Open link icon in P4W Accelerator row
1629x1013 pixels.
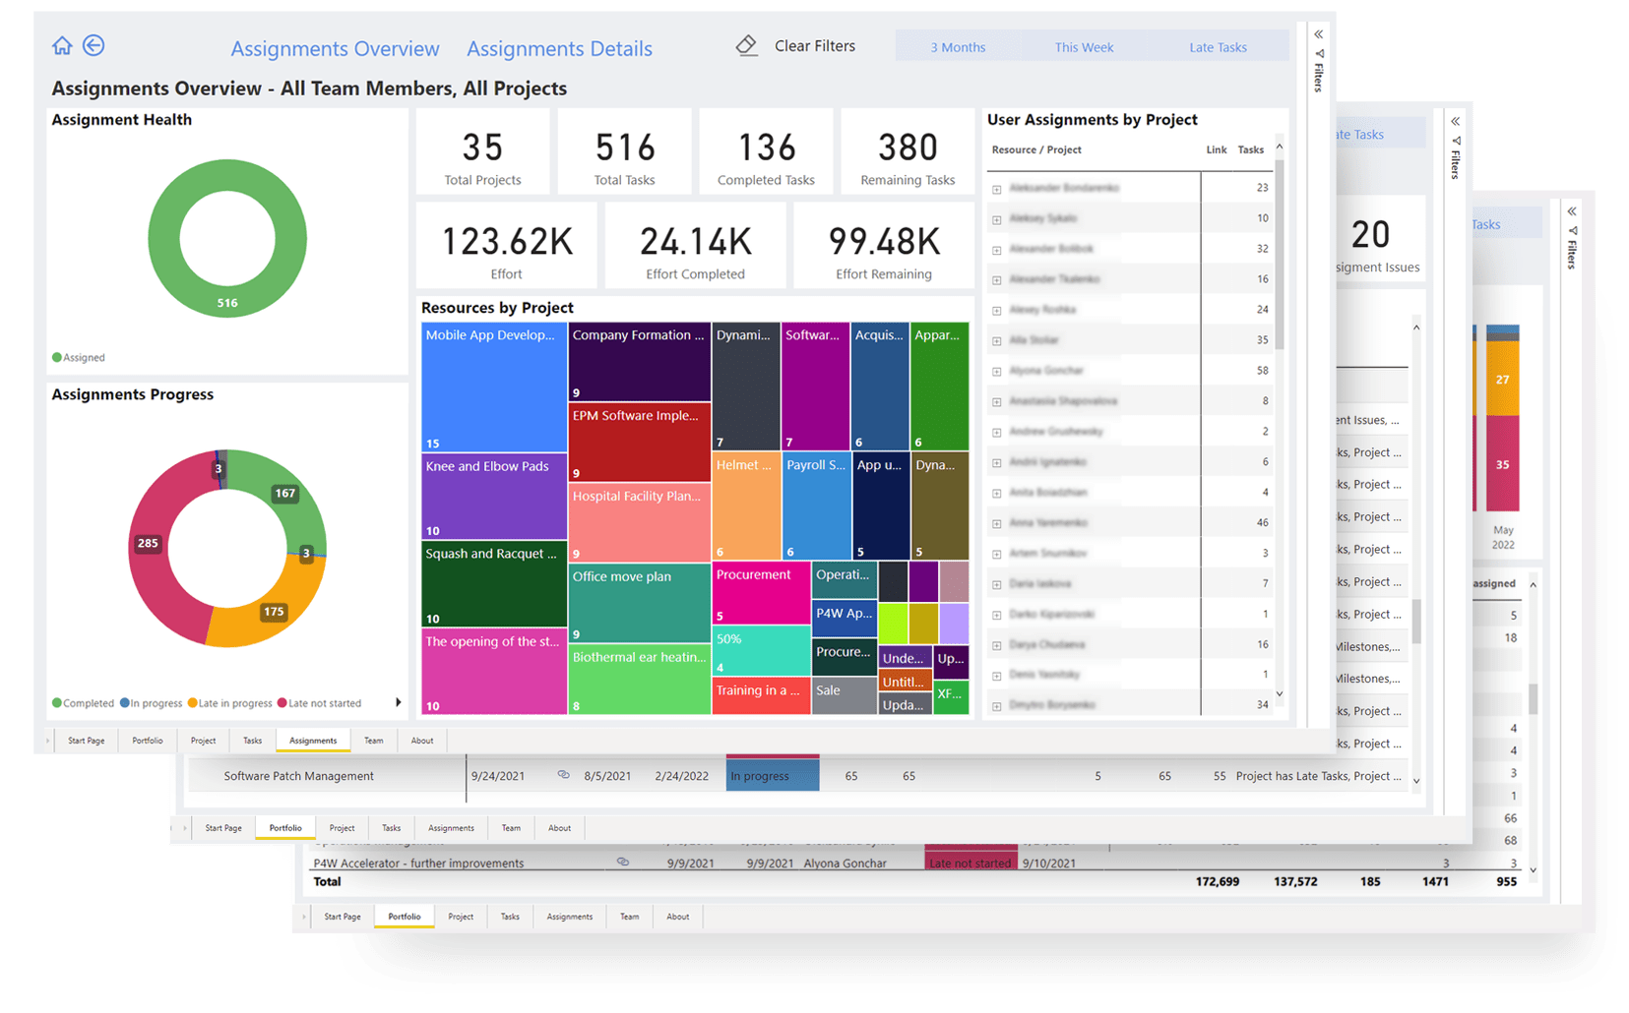click(x=623, y=862)
